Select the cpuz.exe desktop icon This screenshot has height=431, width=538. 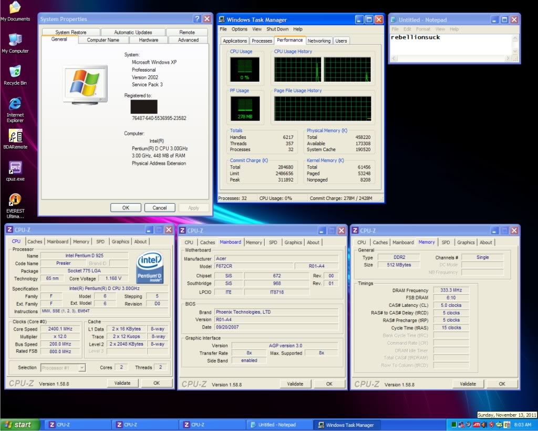[15, 171]
